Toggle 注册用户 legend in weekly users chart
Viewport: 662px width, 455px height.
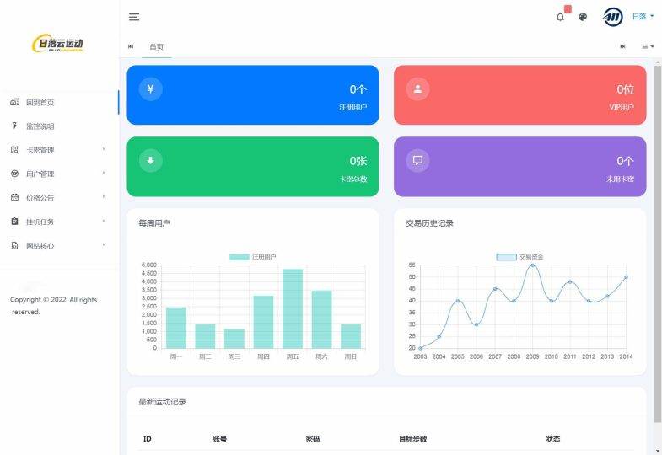click(x=253, y=256)
